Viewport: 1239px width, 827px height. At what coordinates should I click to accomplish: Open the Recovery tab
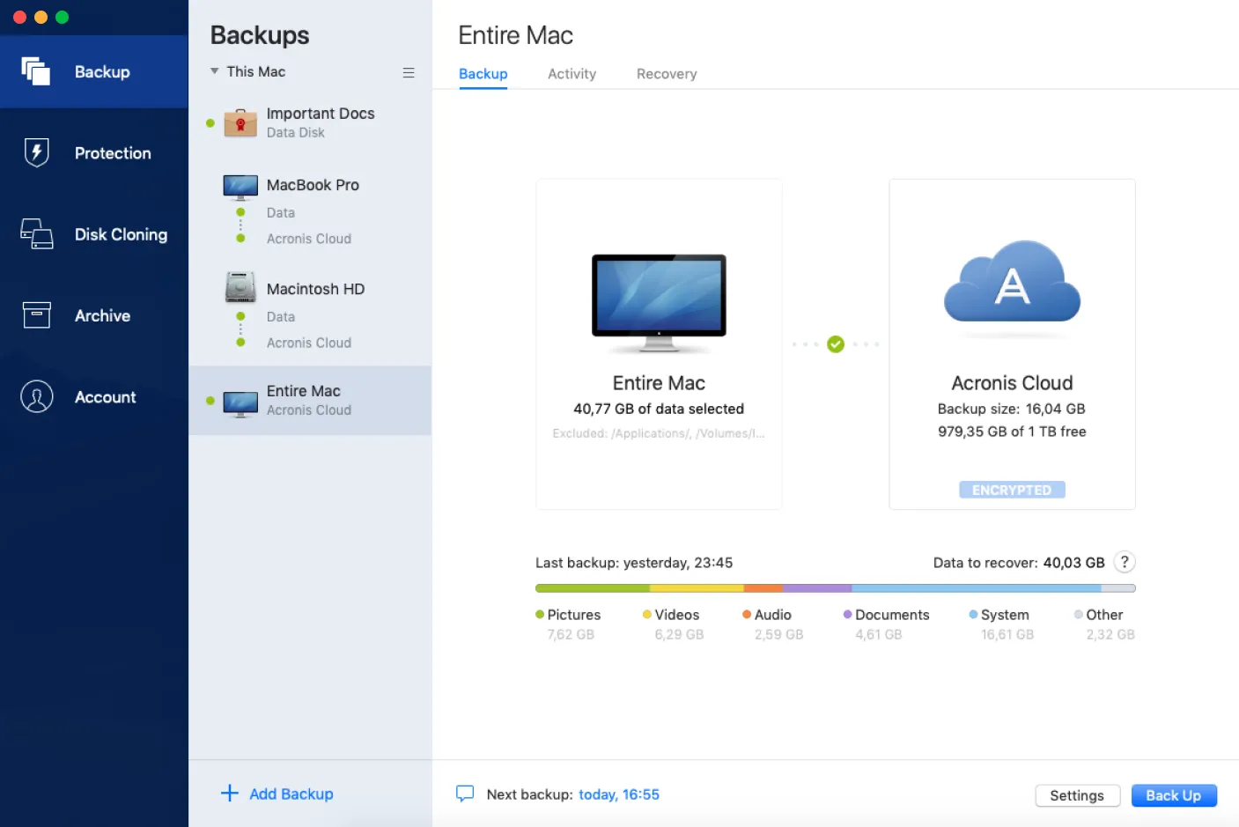(666, 74)
